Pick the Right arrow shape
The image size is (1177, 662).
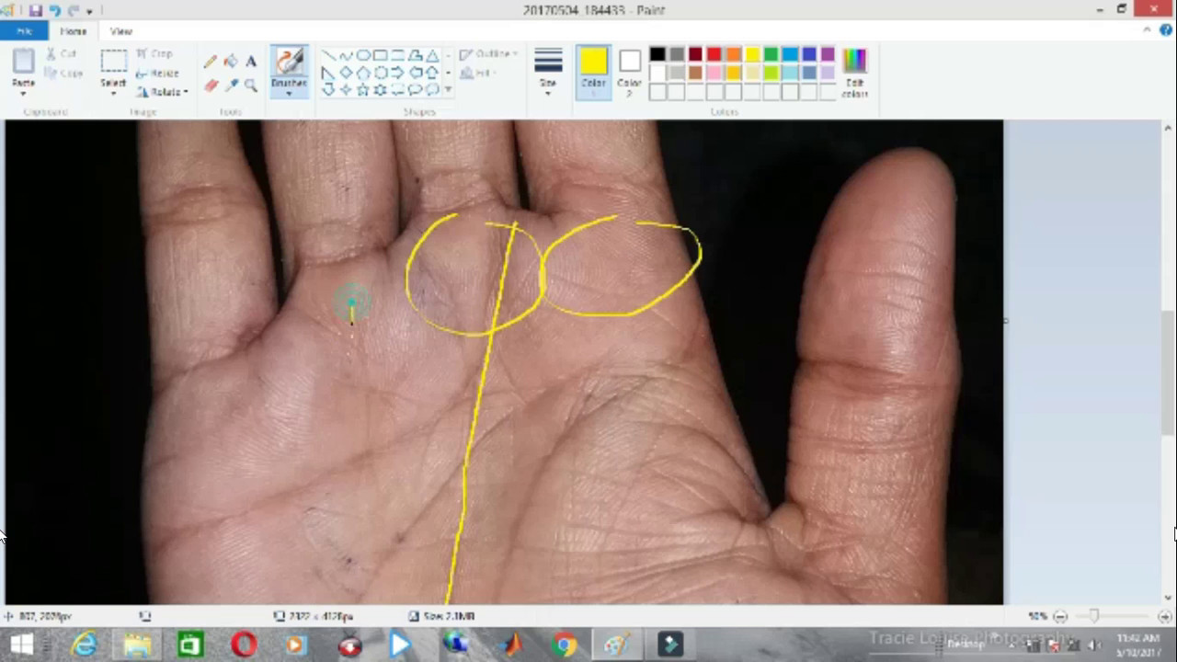[397, 73]
